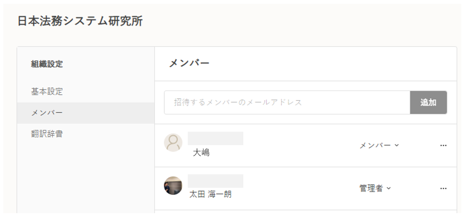This screenshot has width=467, height=216.
Task: Go to 基本設定 in the sidebar
Action: [47, 91]
